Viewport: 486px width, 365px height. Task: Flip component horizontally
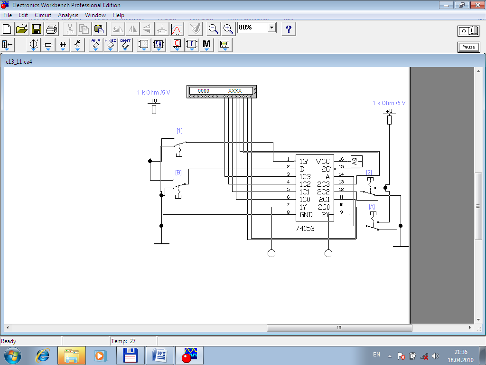point(133,29)
